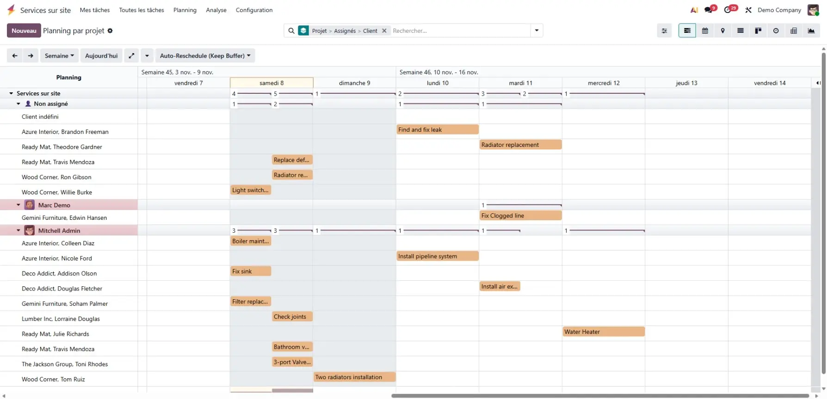Open the conversations message icon
Viewport: 827px width, 399px height.
tap(709, 10)
